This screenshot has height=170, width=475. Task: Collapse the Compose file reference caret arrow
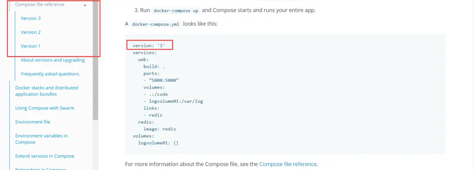85,5
